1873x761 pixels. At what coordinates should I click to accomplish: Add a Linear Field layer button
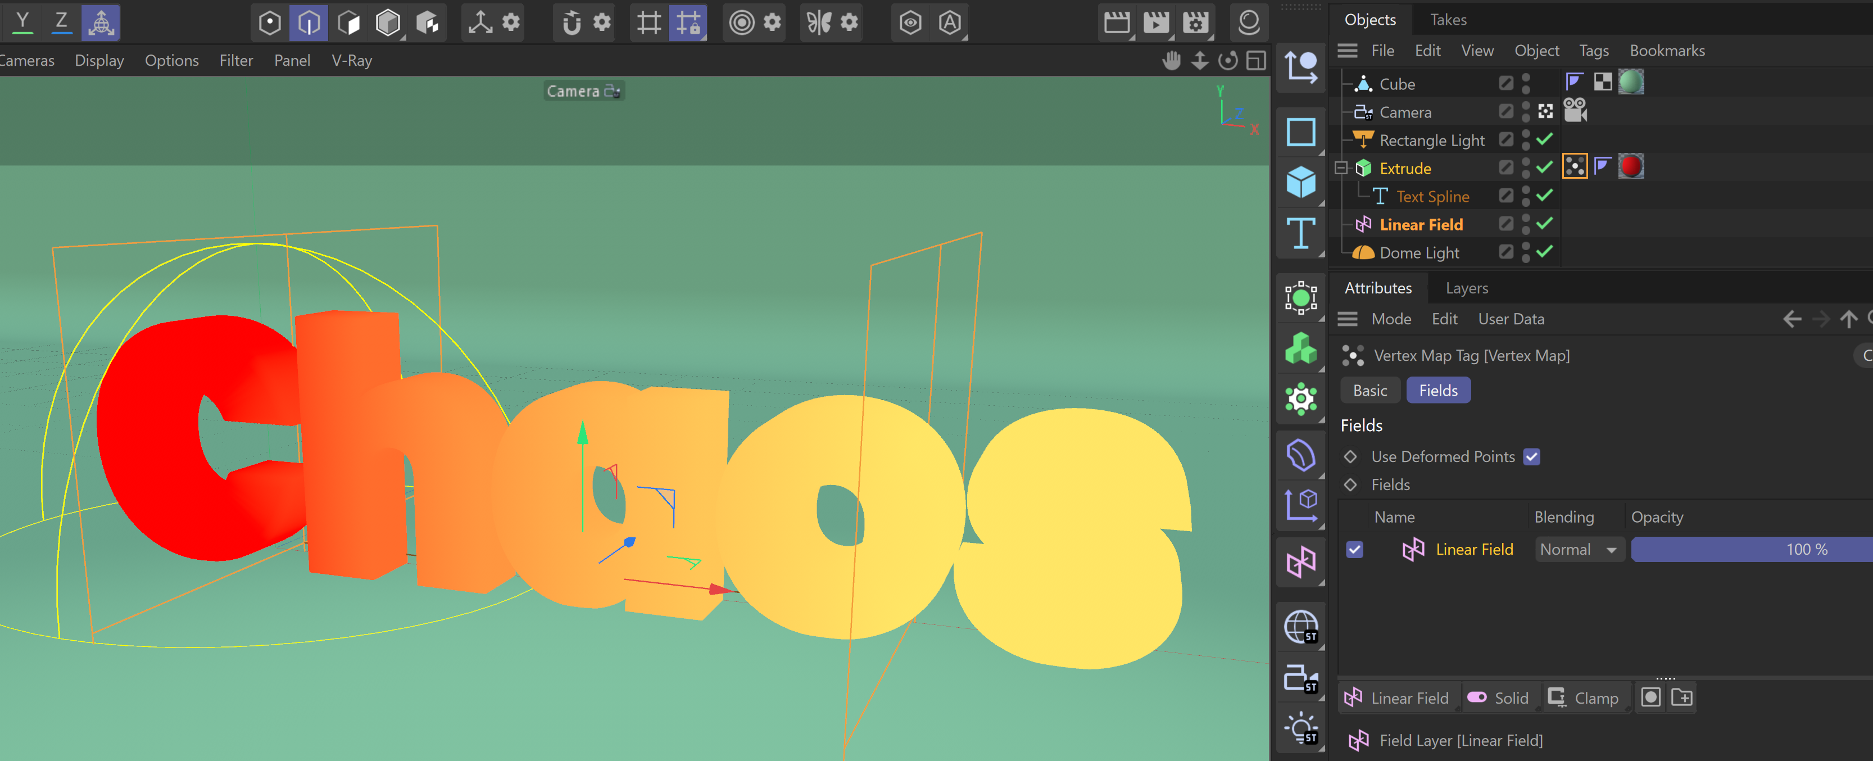click(1398, 699)
